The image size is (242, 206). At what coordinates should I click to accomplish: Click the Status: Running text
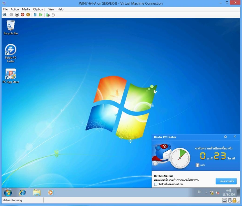pyautogui.click(x=12, y=200)
